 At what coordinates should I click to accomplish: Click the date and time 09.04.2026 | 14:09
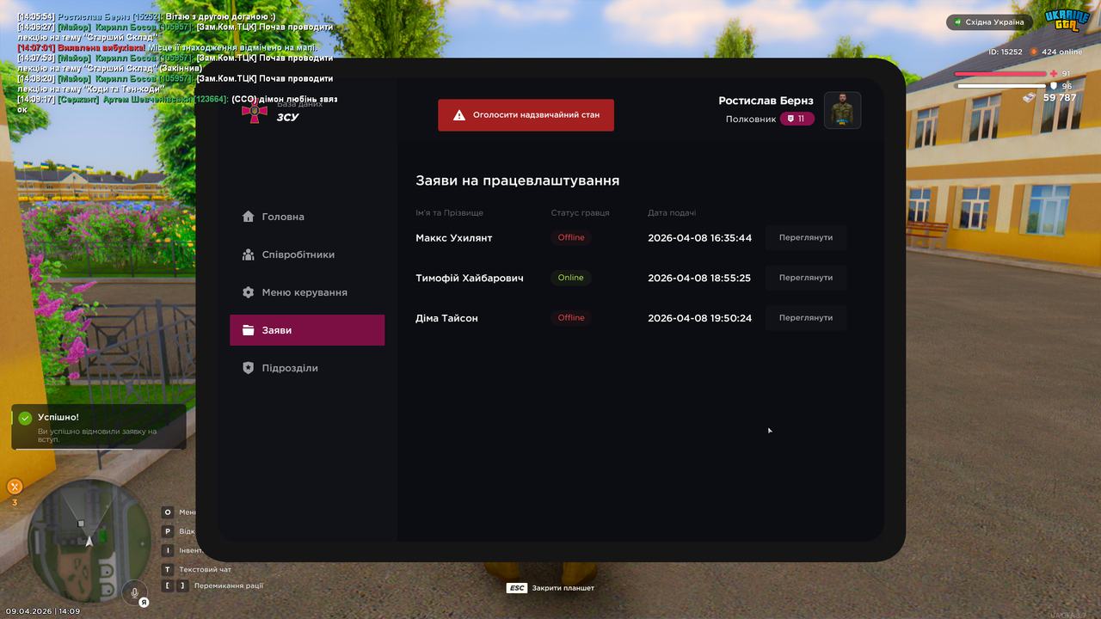tap(43, 611)
